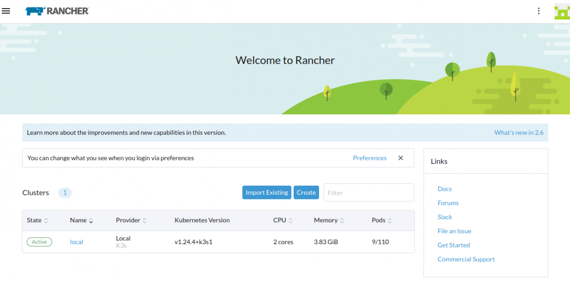The width and height of the screenshot is (570, 285).
Task: Open the Slack link
Action: click(445, 217)
